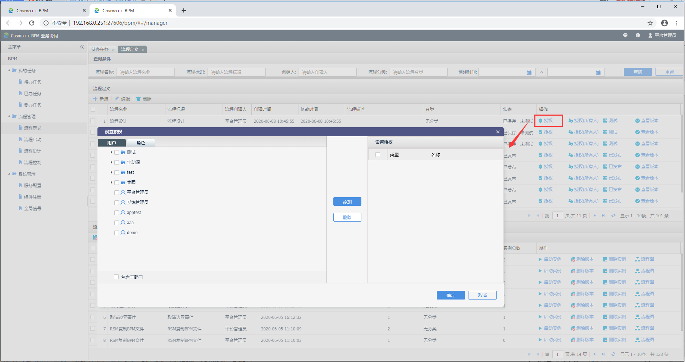
Task: Click the 流程名称 input field
Action: [145, 72]
